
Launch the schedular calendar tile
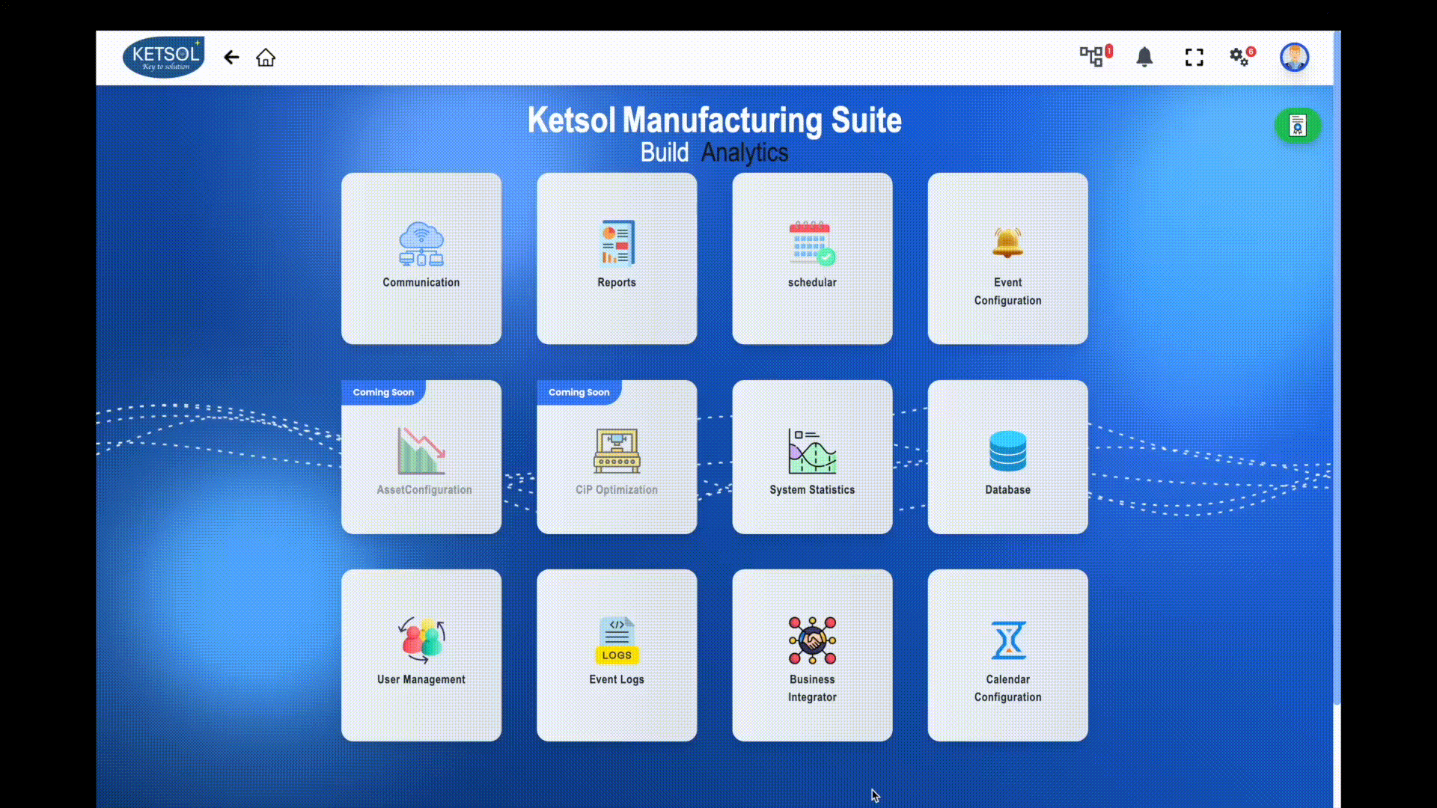(x=812, y=258)
